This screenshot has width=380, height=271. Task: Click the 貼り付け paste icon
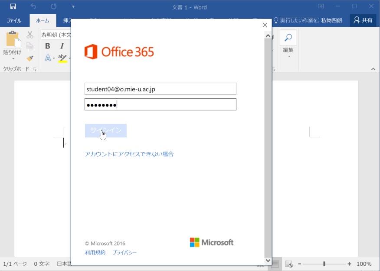pos(13,39)
